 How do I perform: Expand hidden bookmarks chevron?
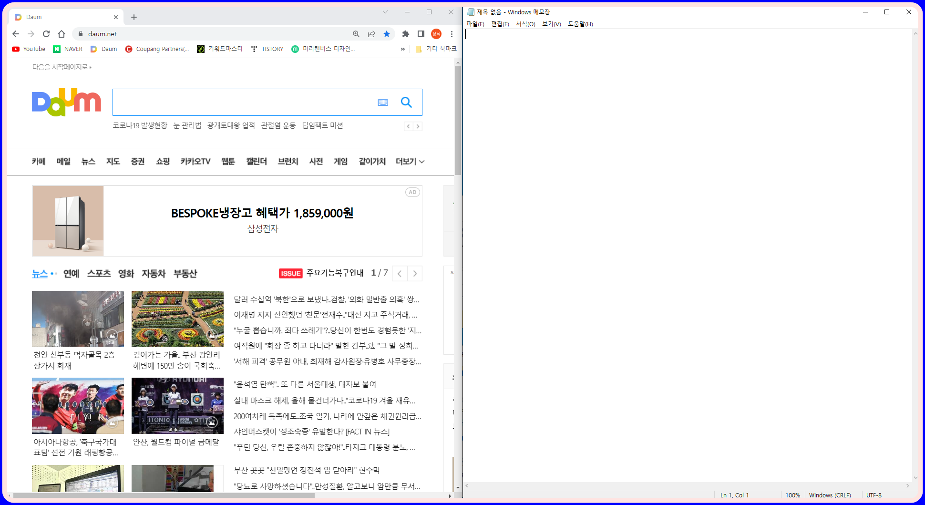pyautogui.click(x=403, y=49)
